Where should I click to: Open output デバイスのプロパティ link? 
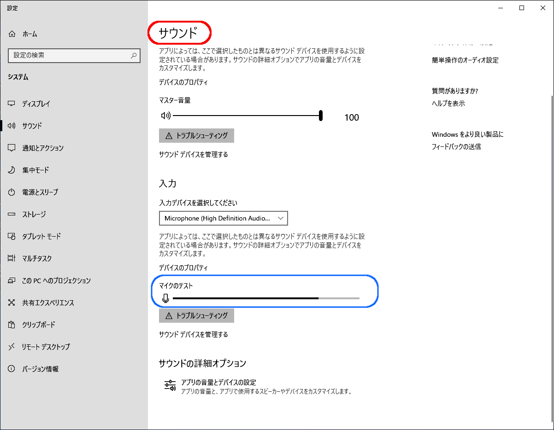tap(183, 82)
